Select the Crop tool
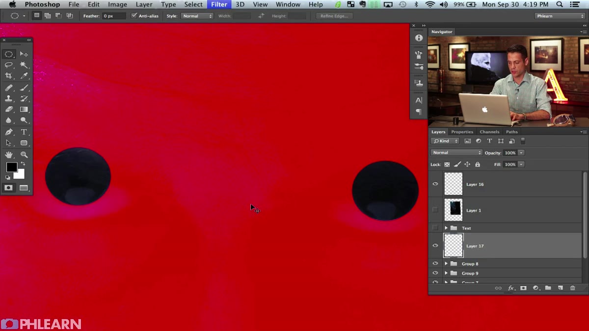Viewport: 589px width, 331px height. click(9, 75)
